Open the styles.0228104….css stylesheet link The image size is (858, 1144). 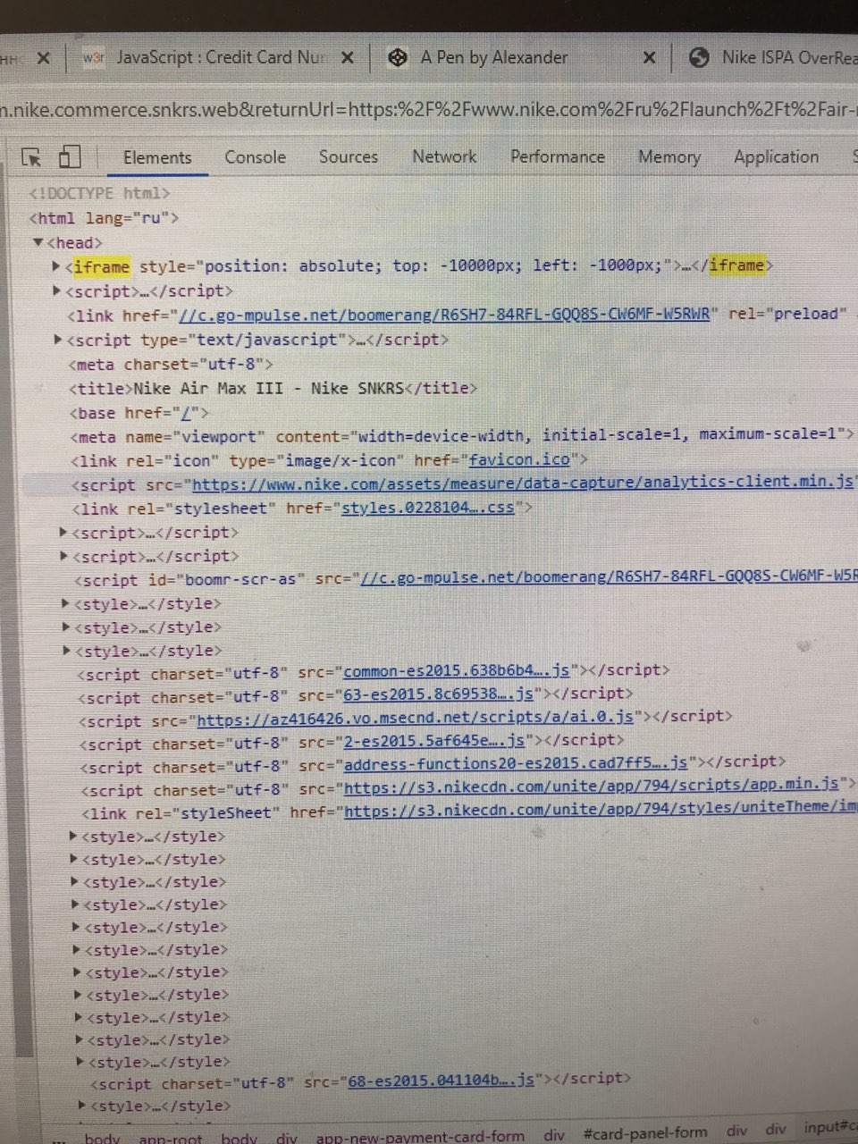428,509
